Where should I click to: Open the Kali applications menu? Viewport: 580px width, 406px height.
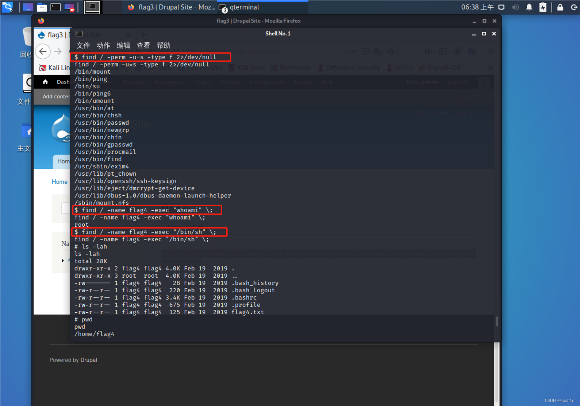coord(7,7)
